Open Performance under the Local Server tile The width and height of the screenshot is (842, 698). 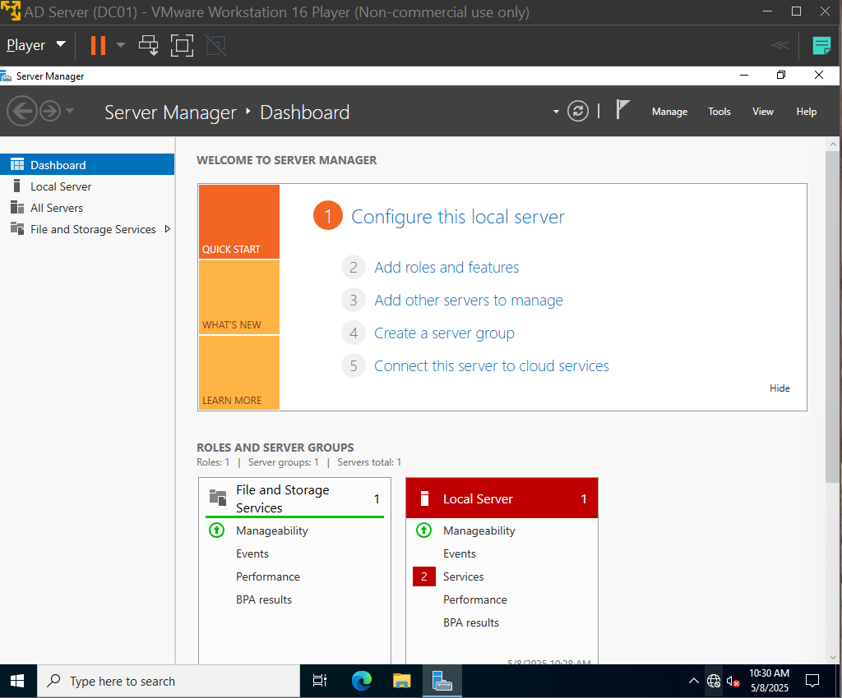click(x=474, y=600)
